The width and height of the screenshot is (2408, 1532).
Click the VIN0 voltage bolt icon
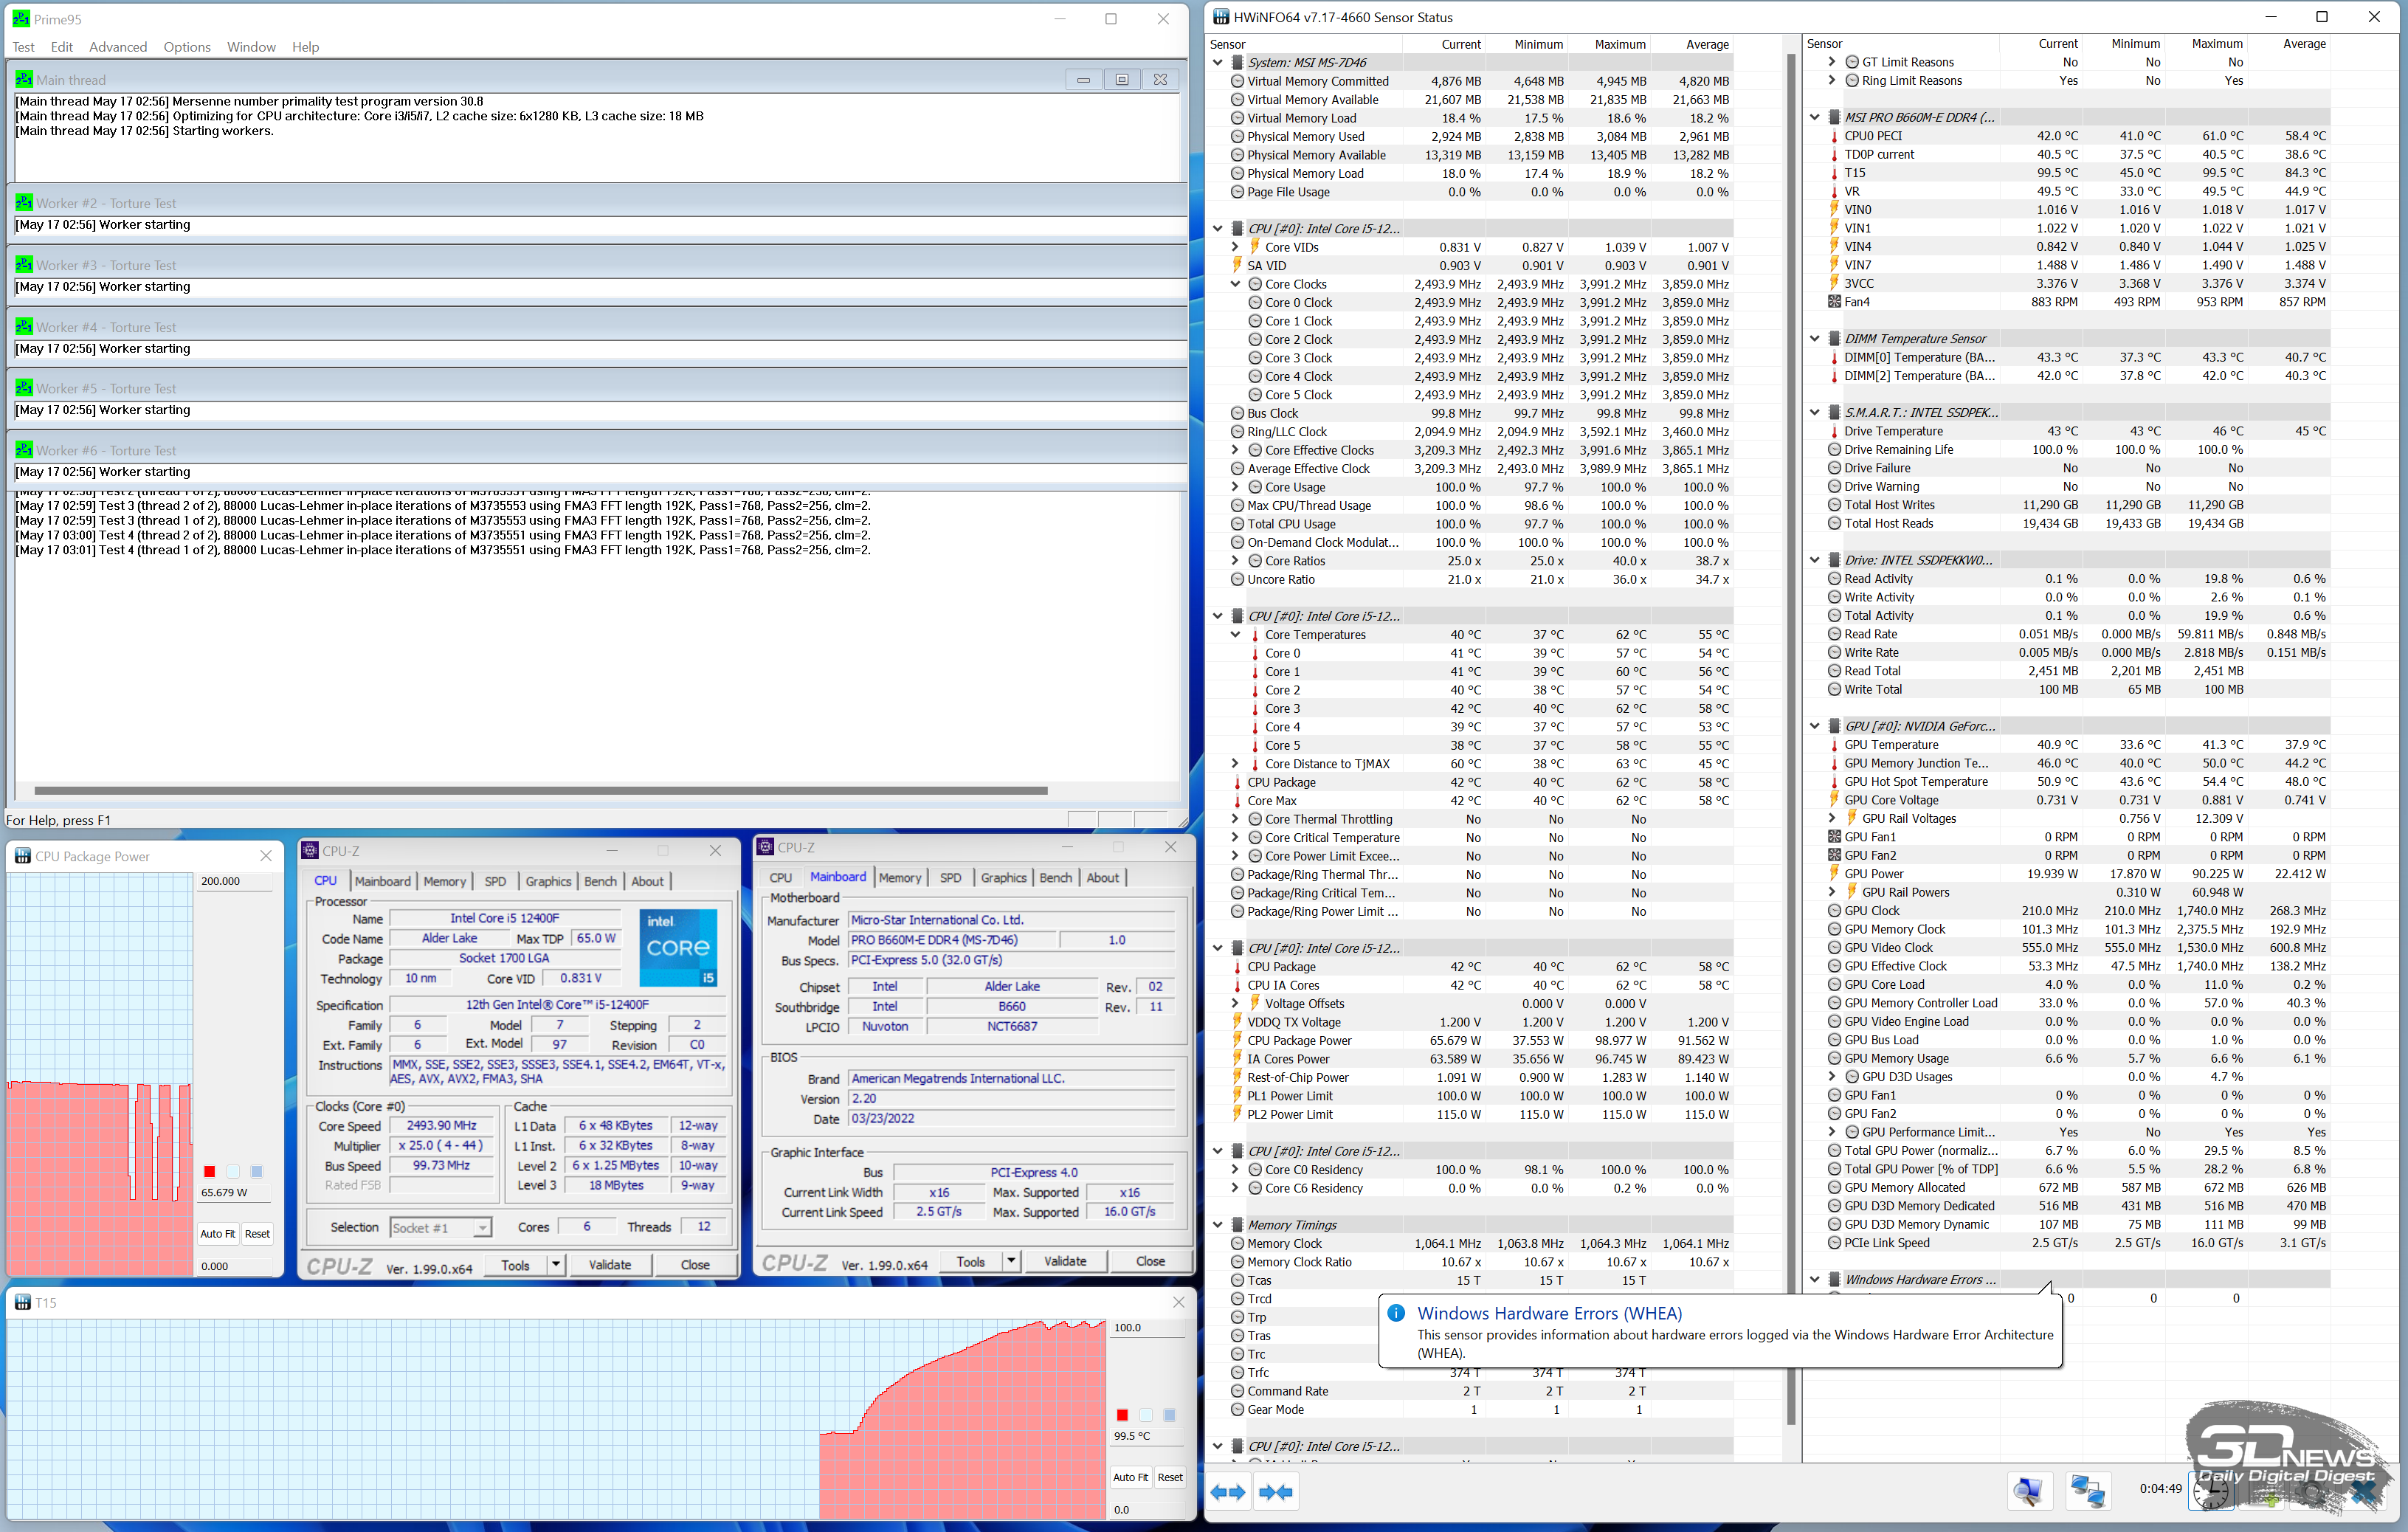click(x=1834, y=209)
